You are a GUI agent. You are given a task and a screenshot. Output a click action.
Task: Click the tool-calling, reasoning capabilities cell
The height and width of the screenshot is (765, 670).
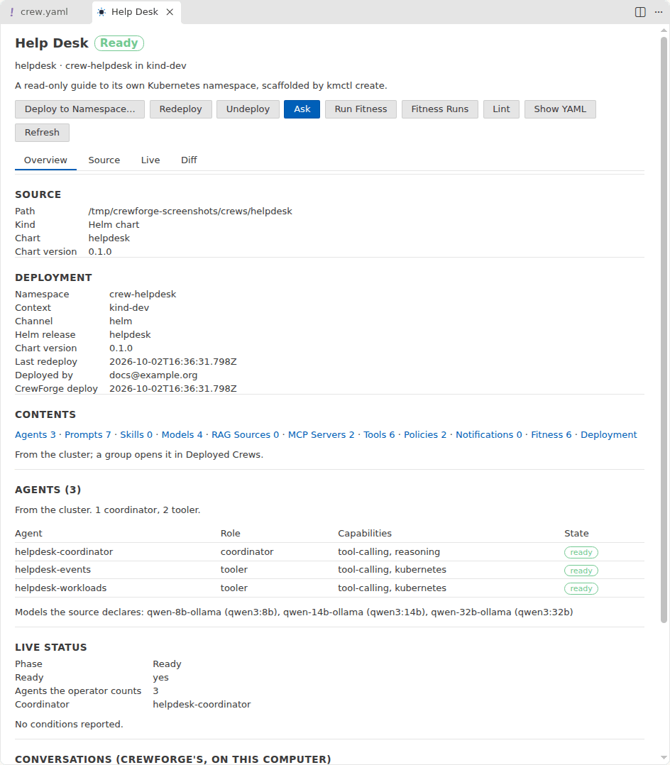(389, 552)
